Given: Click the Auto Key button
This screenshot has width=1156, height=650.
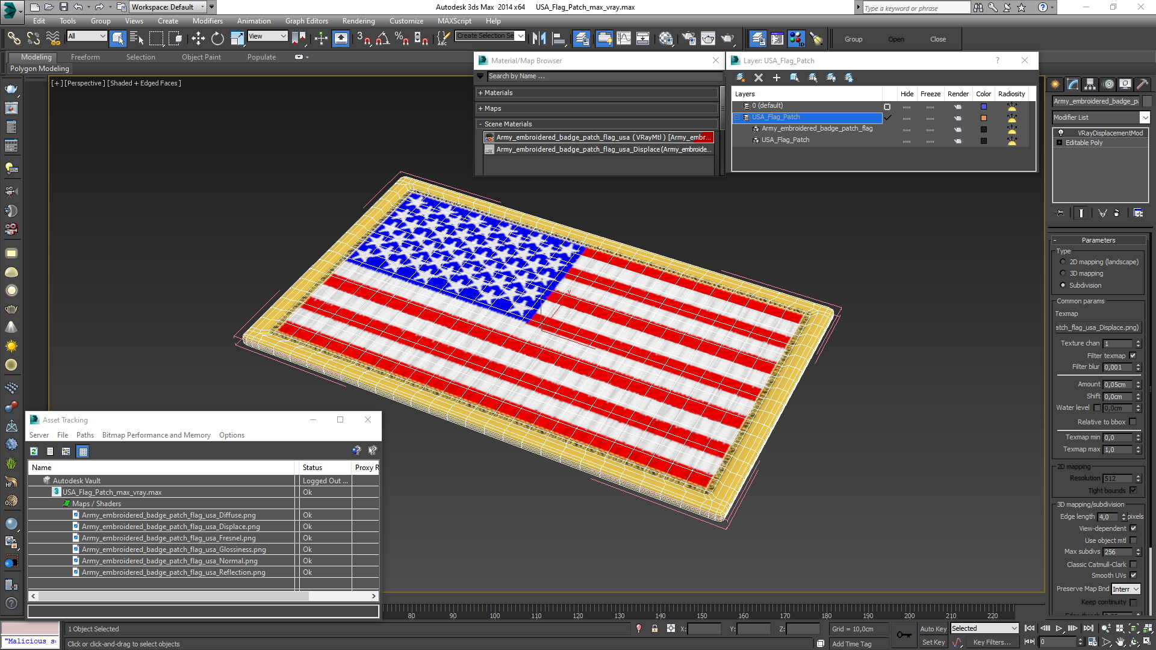Looking at the screenshot, I should coord(933,629).
